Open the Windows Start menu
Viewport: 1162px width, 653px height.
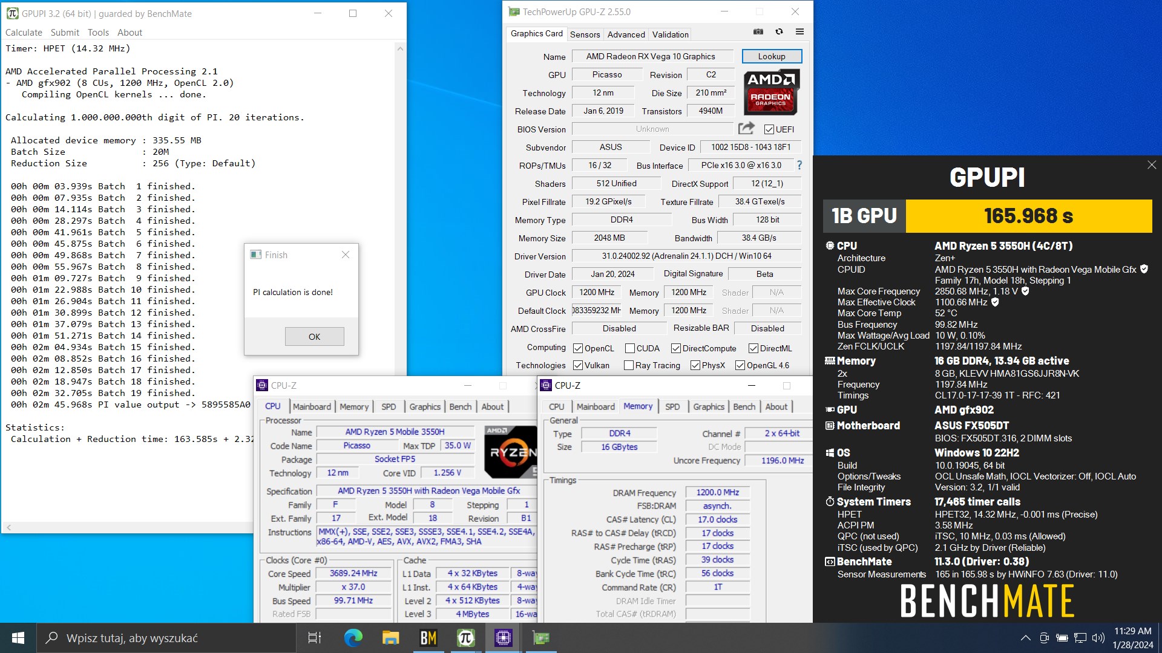click(18, 638)
